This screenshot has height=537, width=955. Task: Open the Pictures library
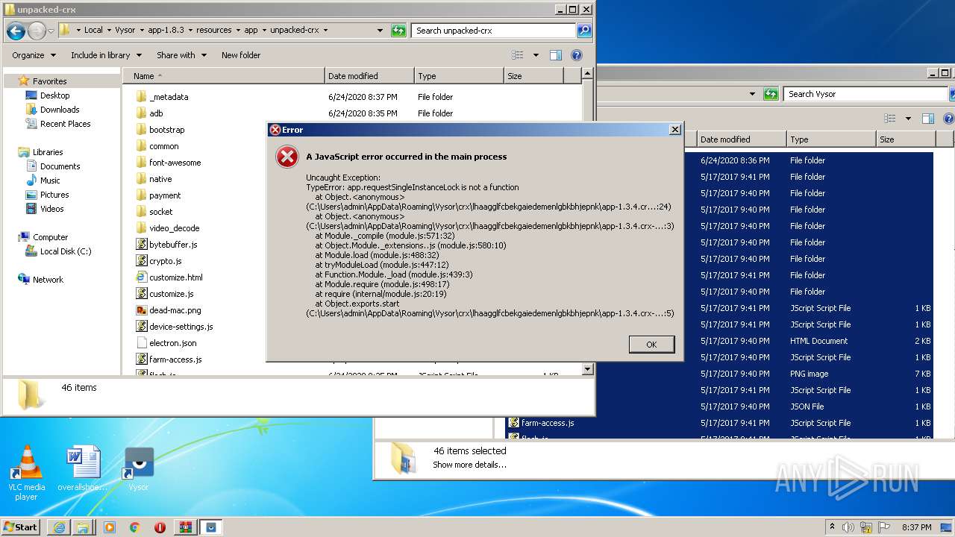point(54,195)
